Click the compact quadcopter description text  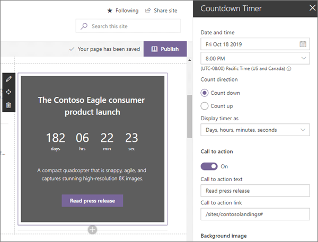click(92, 174)
